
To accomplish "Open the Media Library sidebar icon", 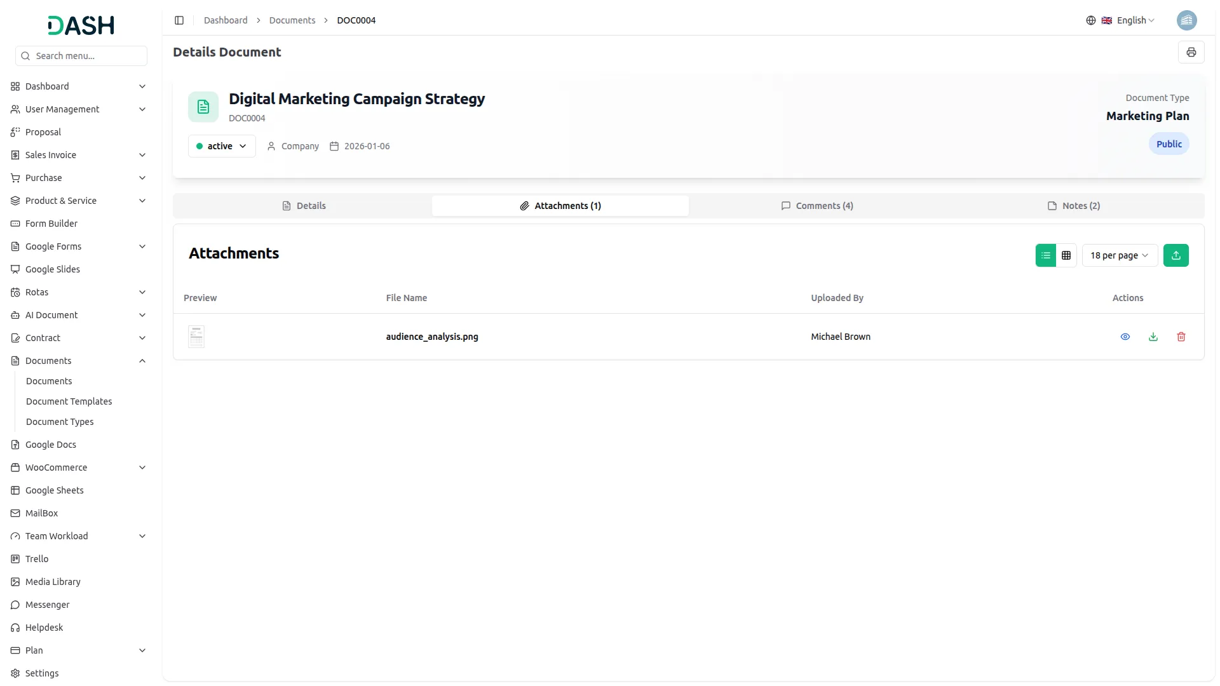I will 14,581.
